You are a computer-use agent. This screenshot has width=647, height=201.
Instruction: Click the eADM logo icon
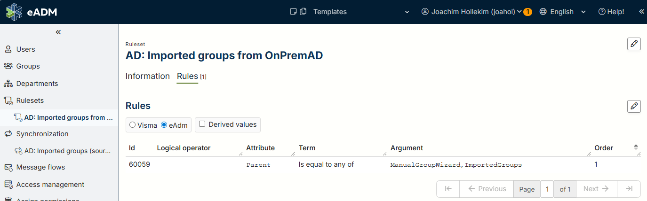point(14,12)
